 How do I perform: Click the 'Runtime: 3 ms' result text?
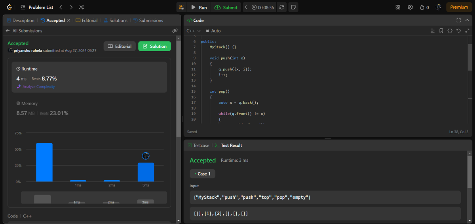tap(234, 161)
